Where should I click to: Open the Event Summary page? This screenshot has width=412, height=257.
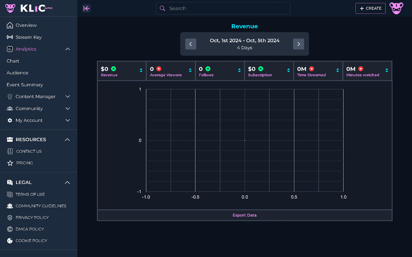pos(25,85)
